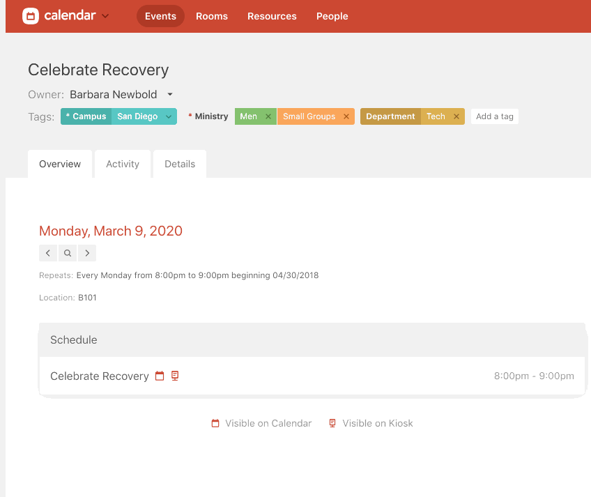The height and width of the screenshot is (497, 591).
Task: Click the Add a tag field
Action: (494, 116)
